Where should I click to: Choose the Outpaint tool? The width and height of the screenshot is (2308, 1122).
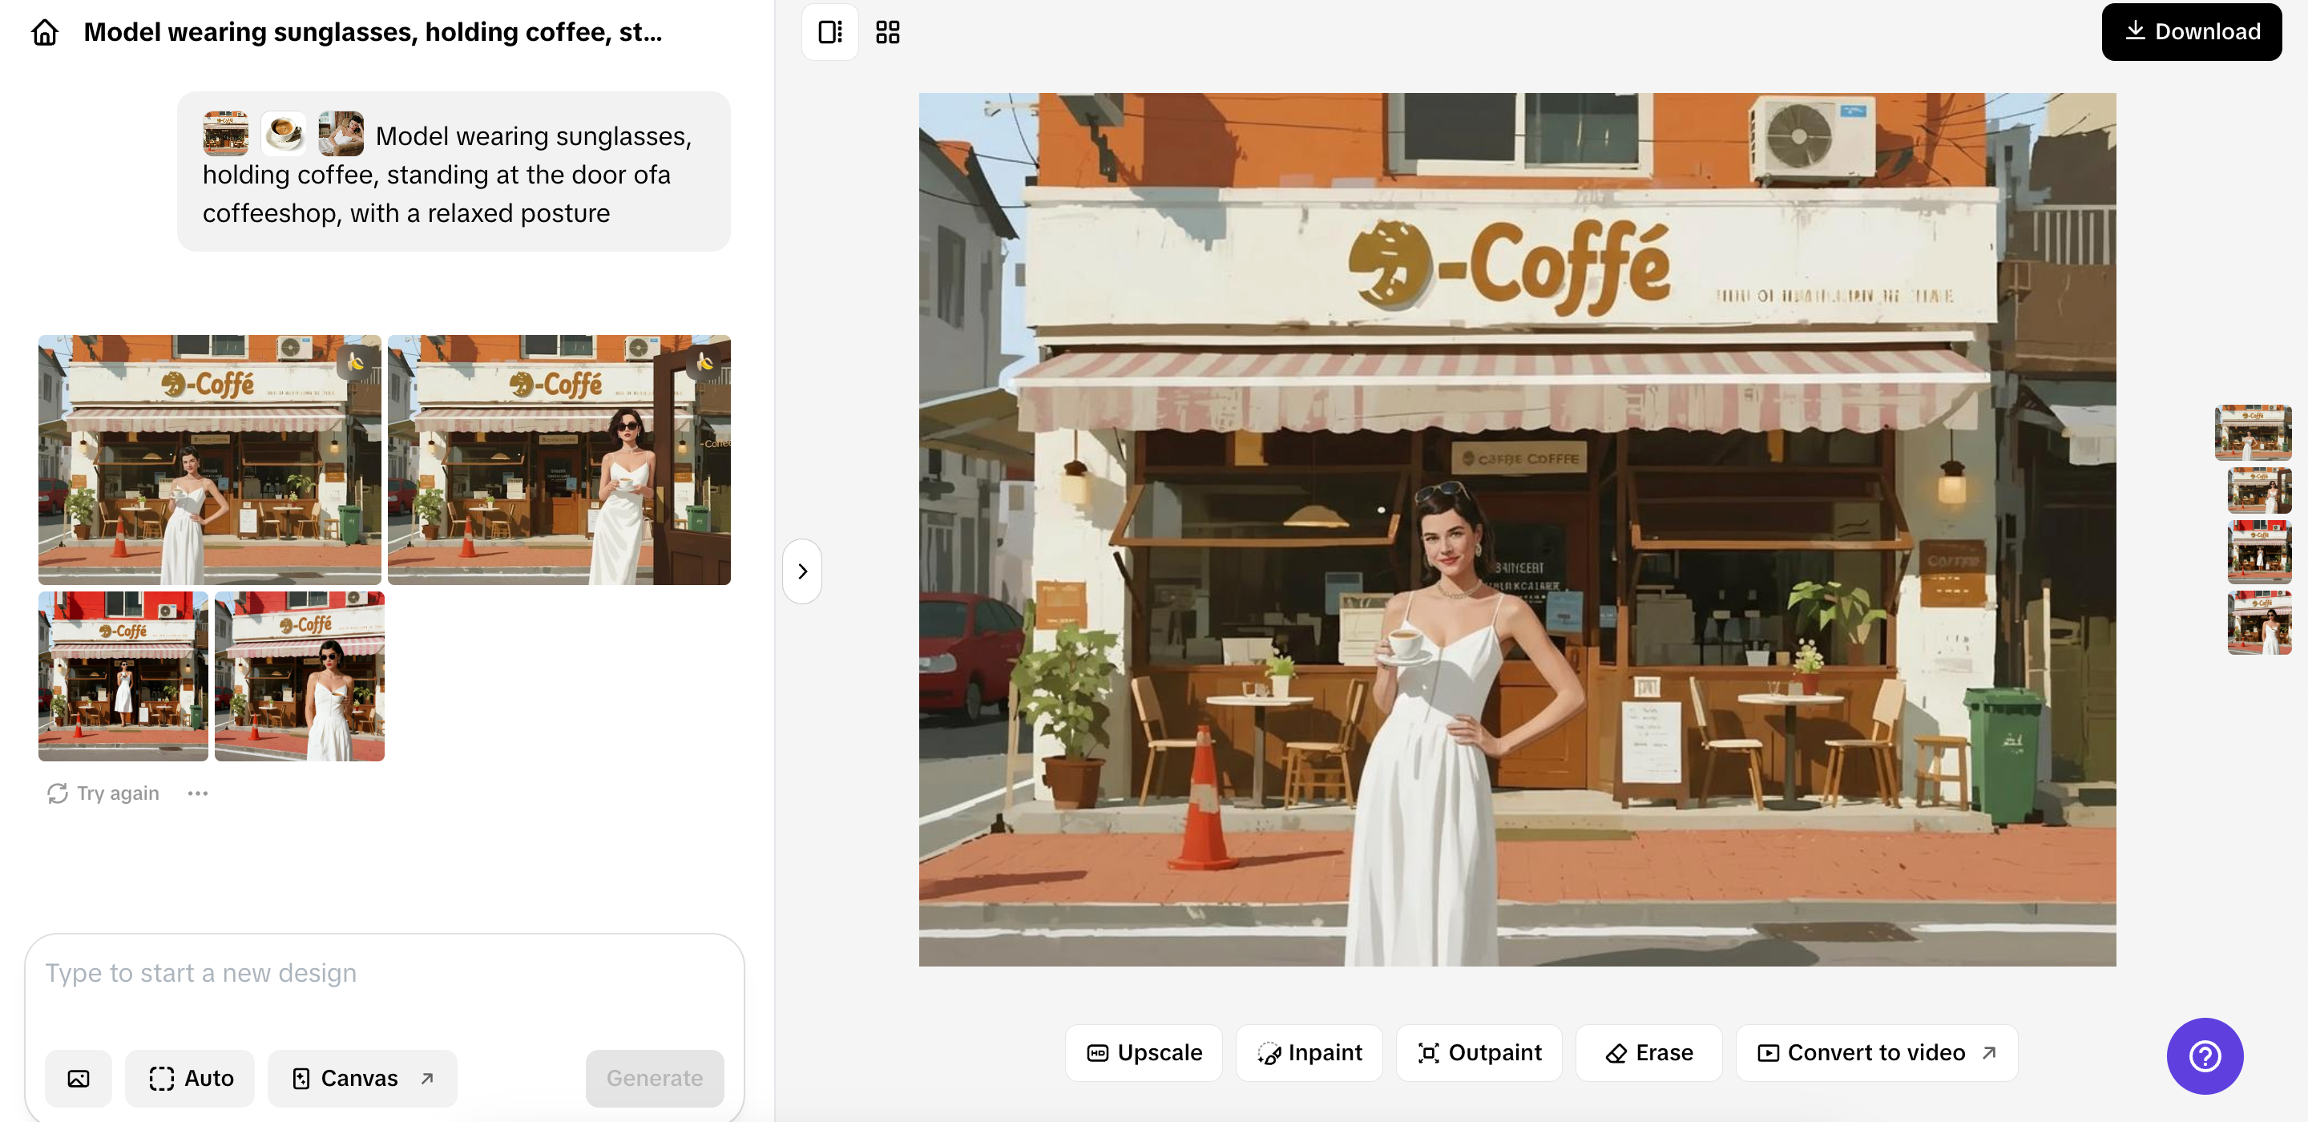pyautogui.click(x=1479, y=1052)
